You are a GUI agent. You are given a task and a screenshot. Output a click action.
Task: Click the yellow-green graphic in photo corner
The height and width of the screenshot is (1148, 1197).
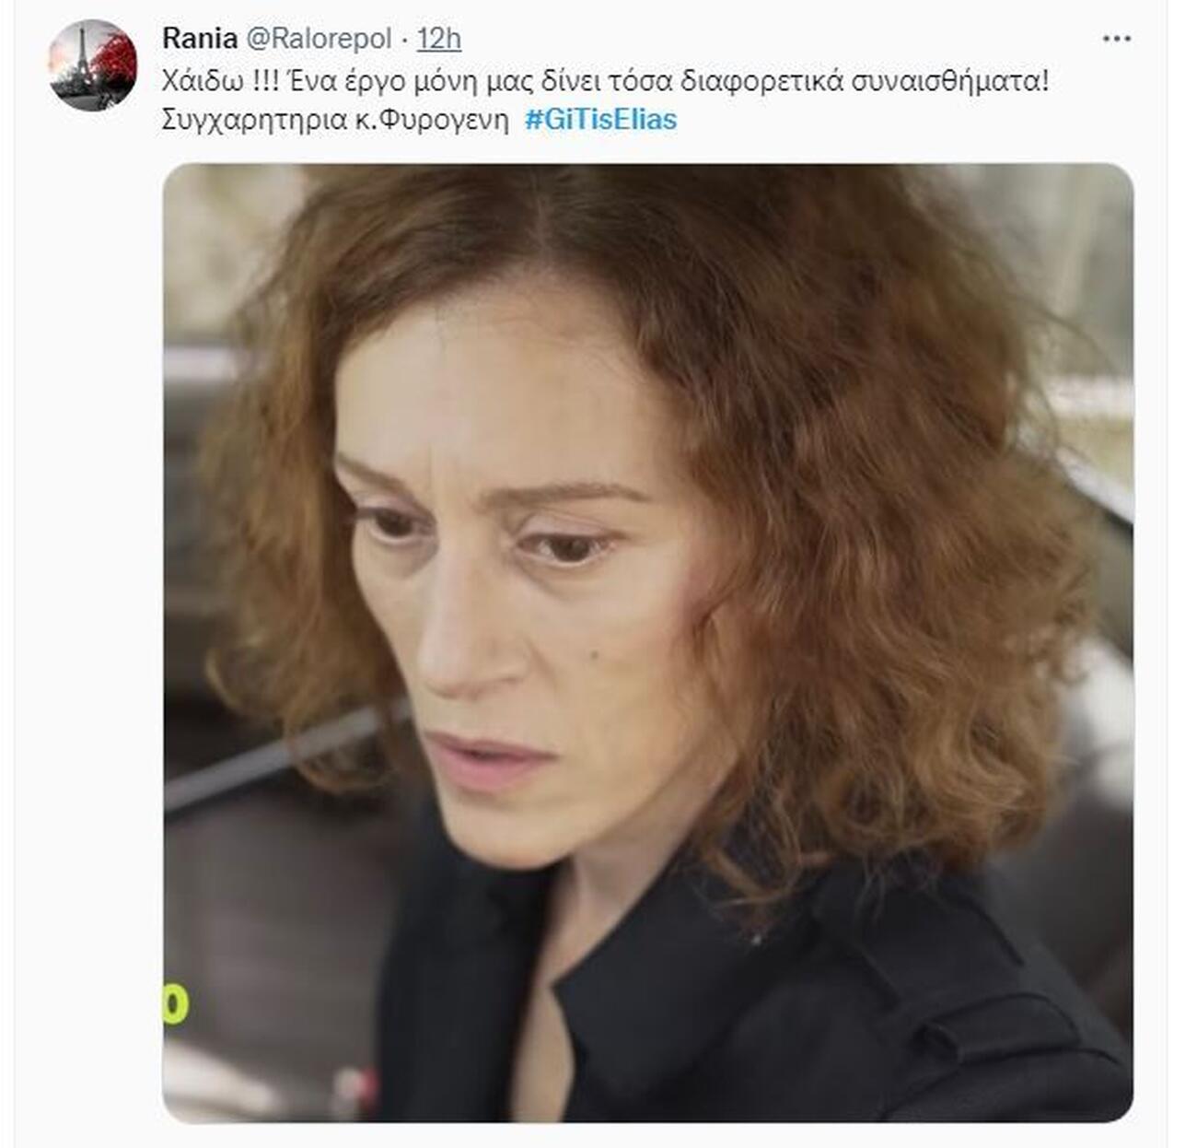[175, 1003]
